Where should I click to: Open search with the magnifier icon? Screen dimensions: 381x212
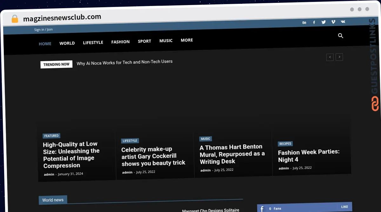(341, 36)
